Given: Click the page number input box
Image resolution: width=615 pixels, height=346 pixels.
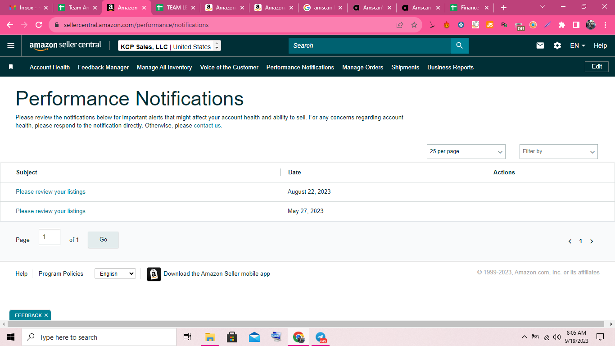Looking at the screenshot, I should (50, 237).
